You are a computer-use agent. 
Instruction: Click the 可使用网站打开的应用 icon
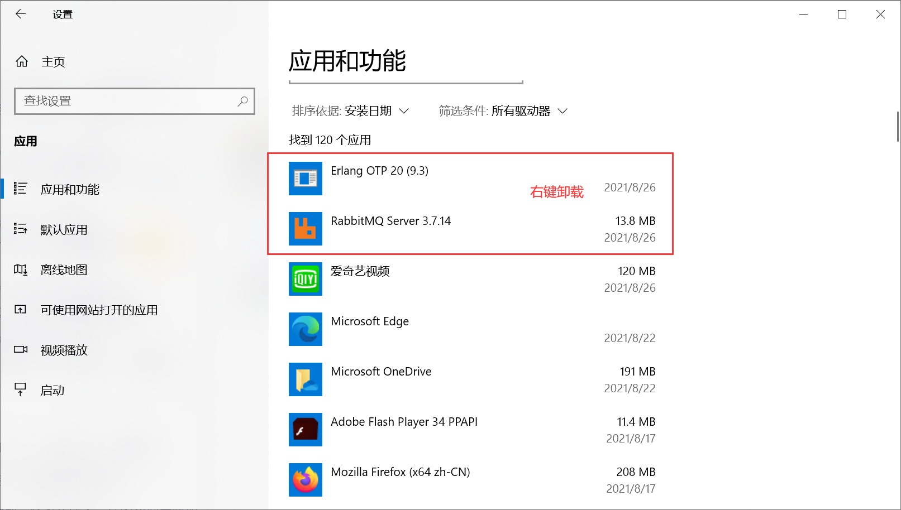(x=20, y=309)
